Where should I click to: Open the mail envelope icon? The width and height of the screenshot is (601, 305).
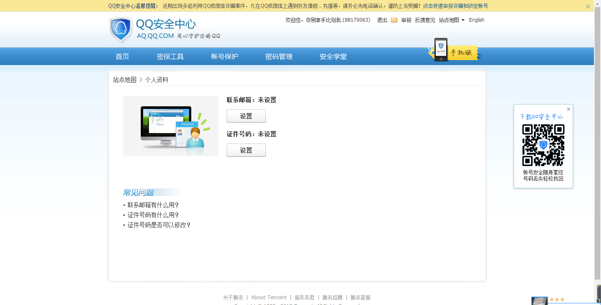click(394, 20)
